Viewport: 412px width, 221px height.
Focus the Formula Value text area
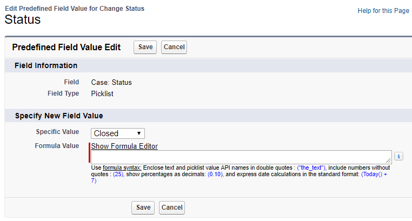tap(238, 156)
